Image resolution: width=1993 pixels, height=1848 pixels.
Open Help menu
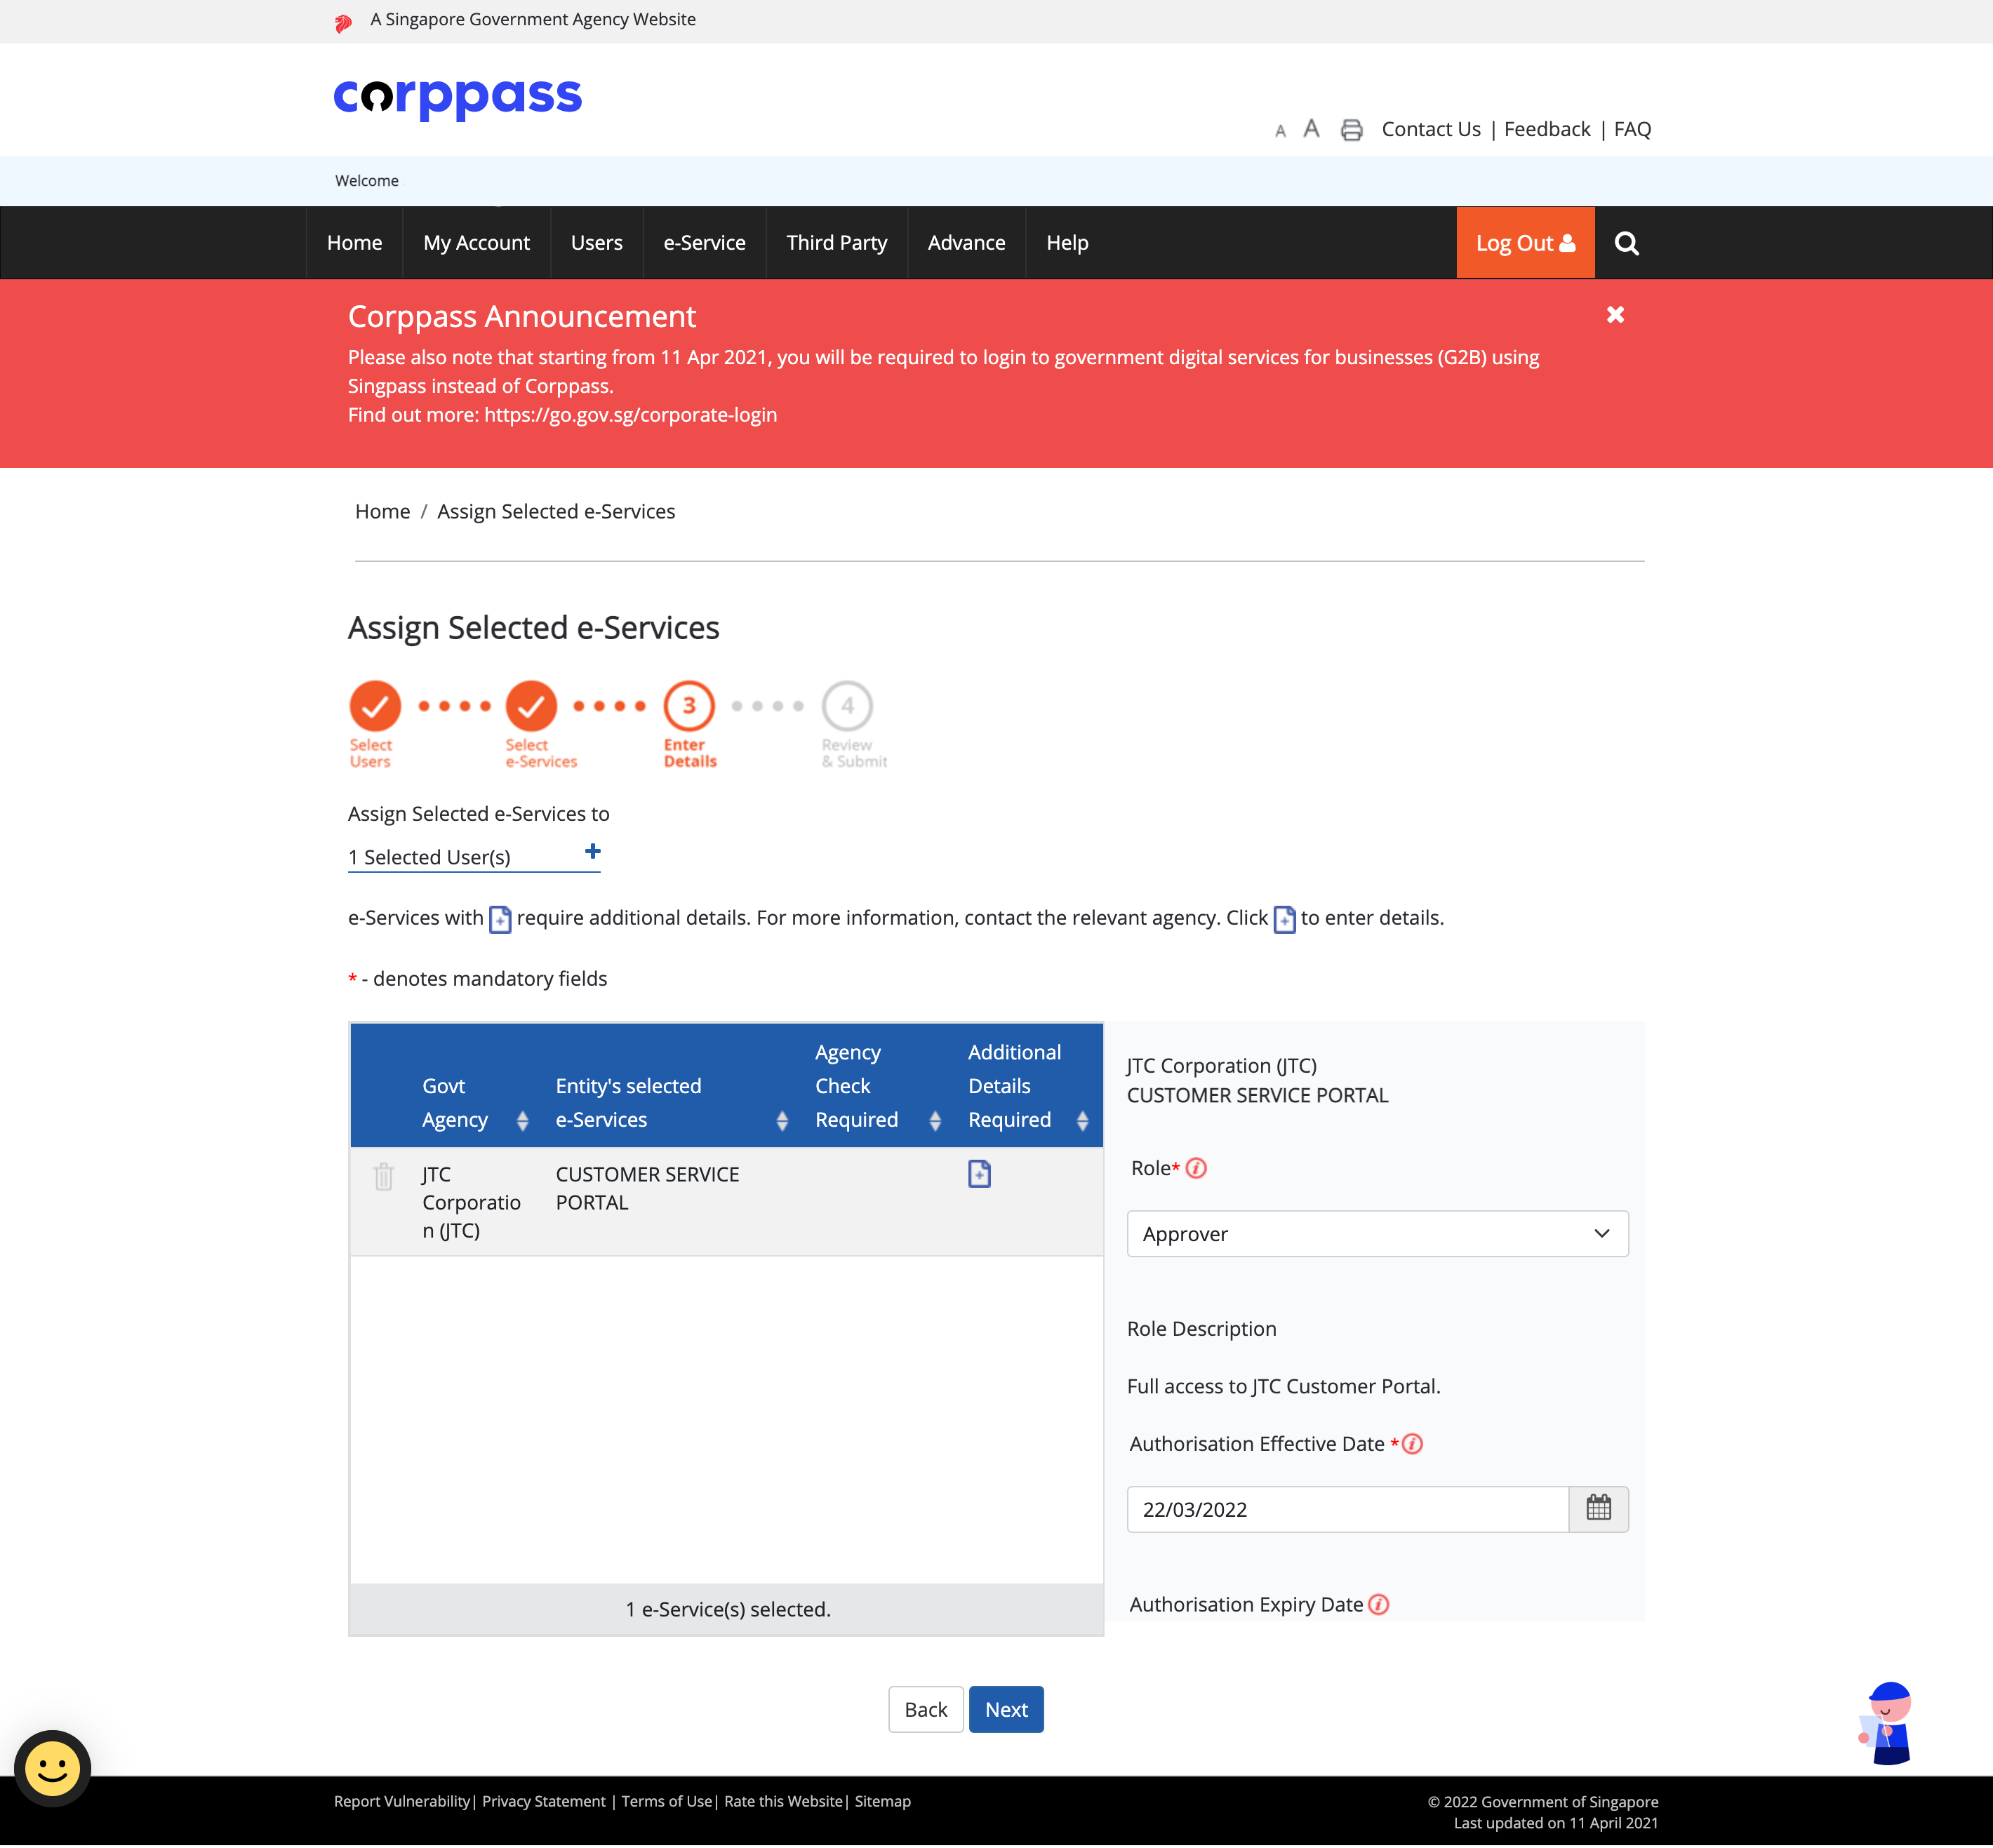click(1067, 243)
